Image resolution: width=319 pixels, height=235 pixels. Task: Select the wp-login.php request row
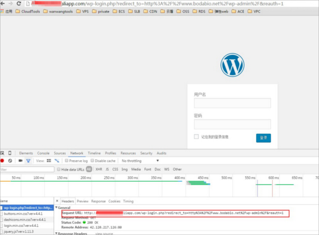(x=27, y=208)
